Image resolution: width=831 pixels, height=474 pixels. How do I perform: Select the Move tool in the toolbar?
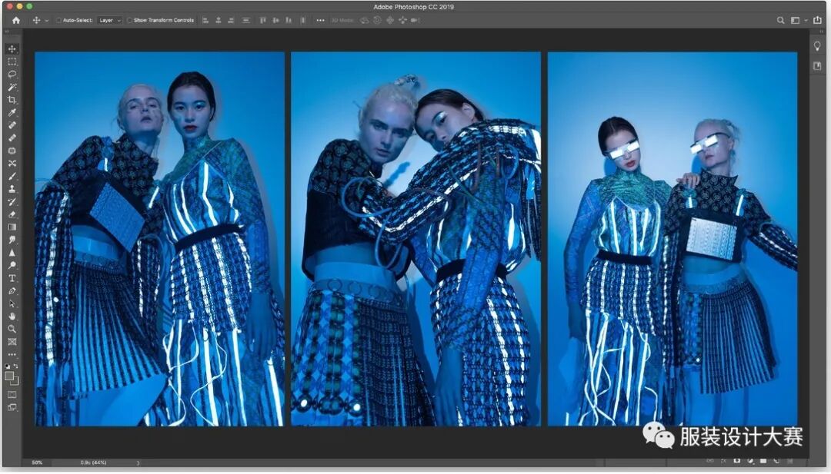click(x=12, y=48)
